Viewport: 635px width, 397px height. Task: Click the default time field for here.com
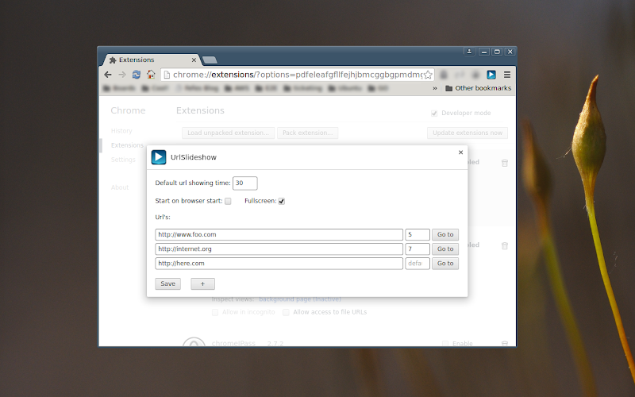pyautogui.click(x=418, y=264)
